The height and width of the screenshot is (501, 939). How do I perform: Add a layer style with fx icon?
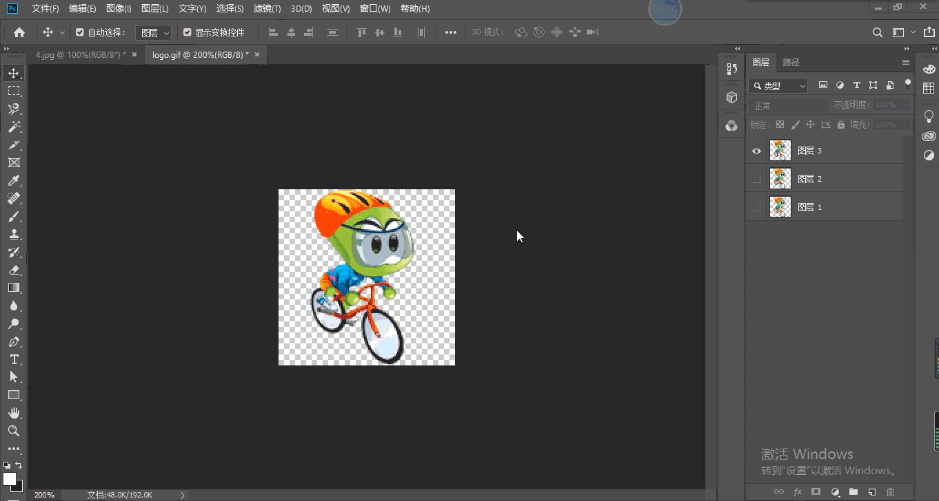(798, 491)
